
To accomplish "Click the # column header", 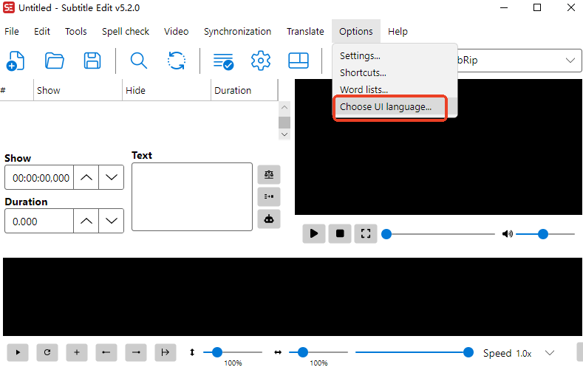I will tap(16, 90).
